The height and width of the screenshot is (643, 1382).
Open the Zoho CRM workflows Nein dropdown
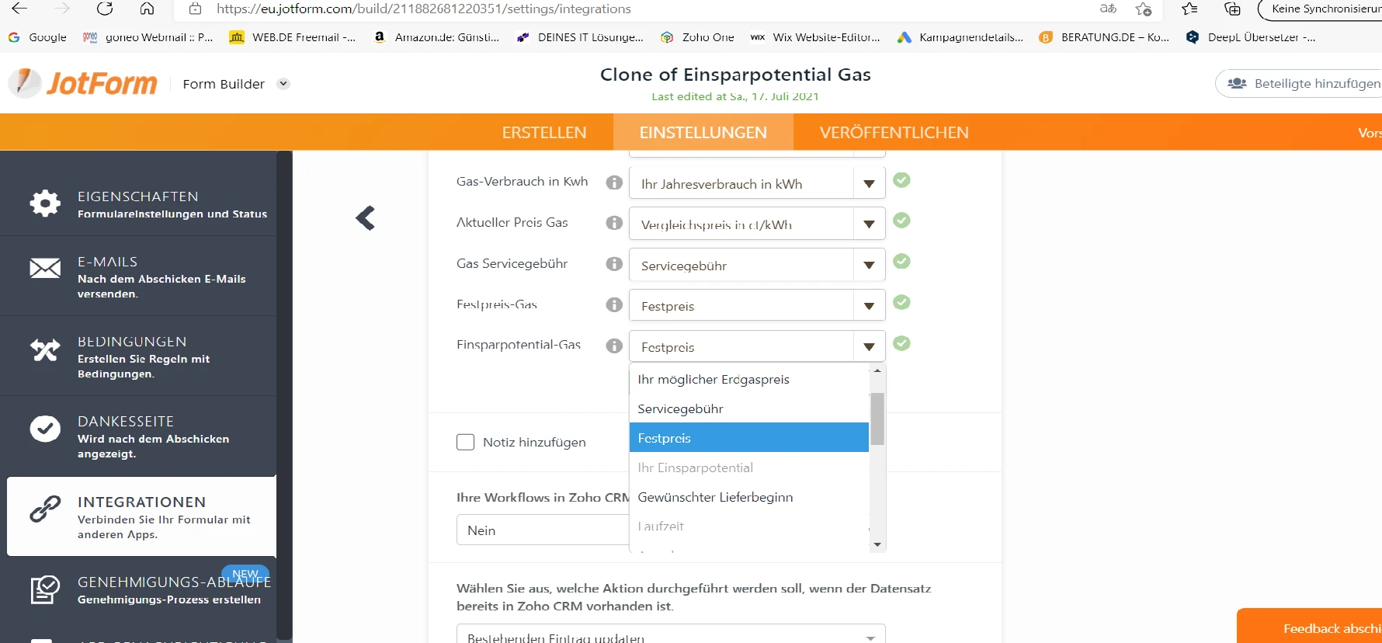543,530
